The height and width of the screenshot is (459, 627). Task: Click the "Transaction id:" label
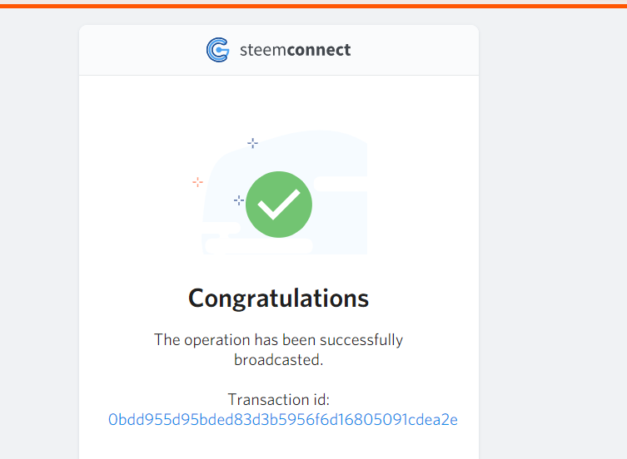[278, 399]
